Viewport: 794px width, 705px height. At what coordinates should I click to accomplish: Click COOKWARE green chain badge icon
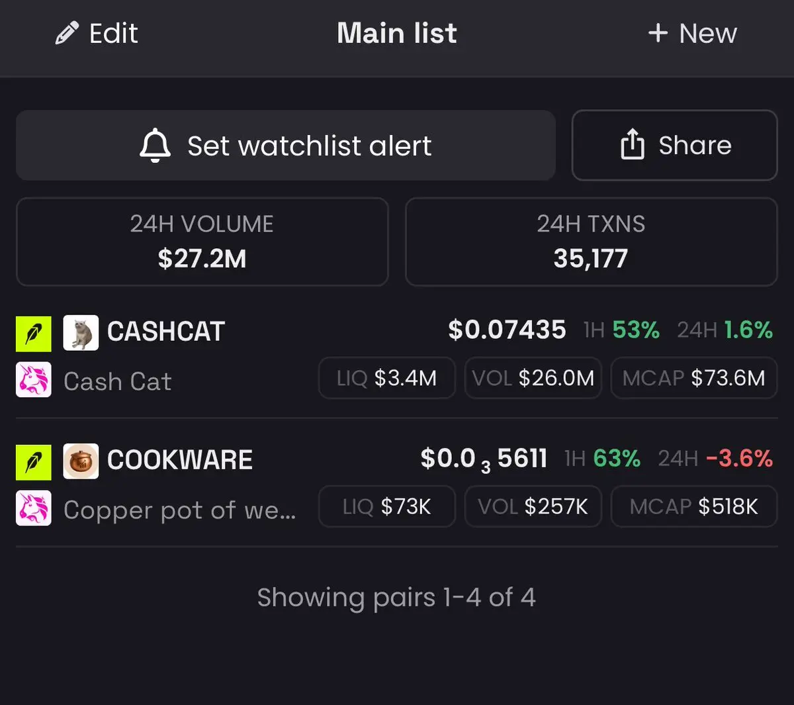point(33,461)
